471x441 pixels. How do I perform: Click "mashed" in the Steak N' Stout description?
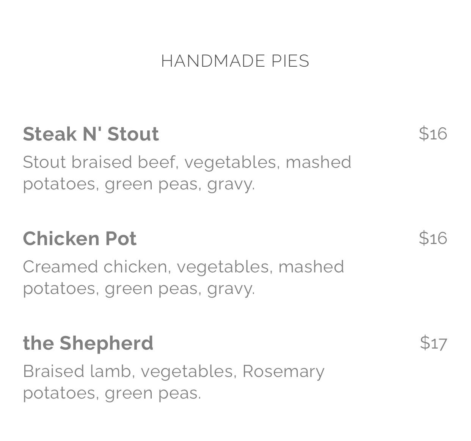(x=318, y=162)
